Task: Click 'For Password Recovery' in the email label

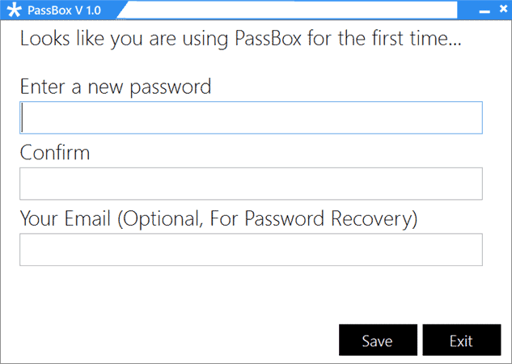Action: pos(314,219)
